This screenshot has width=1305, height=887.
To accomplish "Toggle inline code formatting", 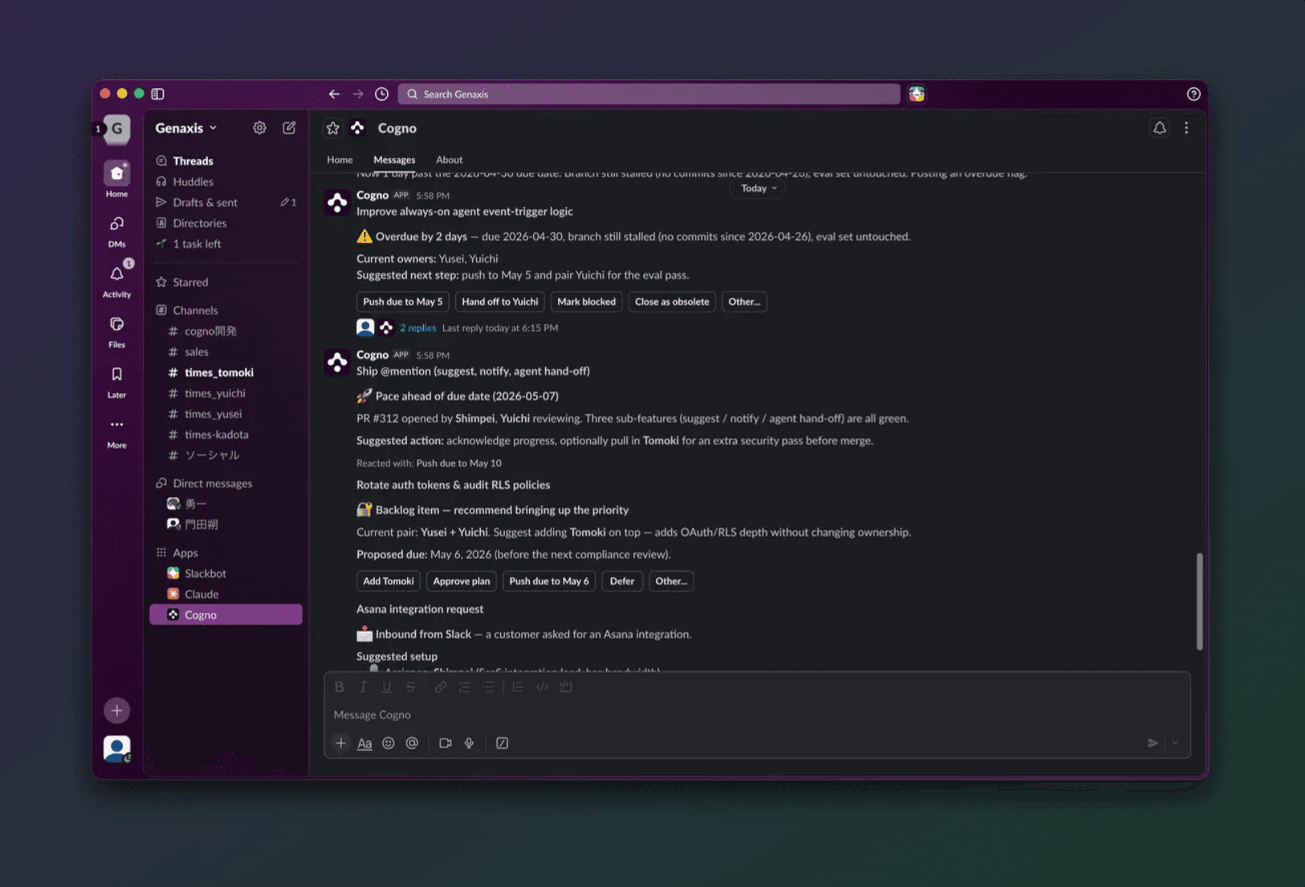I will pos(542,687).
